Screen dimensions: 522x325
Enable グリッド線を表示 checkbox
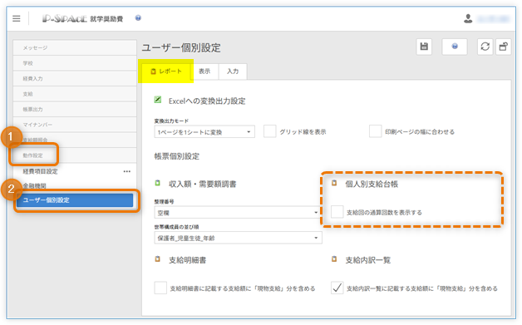pos(269,131)
